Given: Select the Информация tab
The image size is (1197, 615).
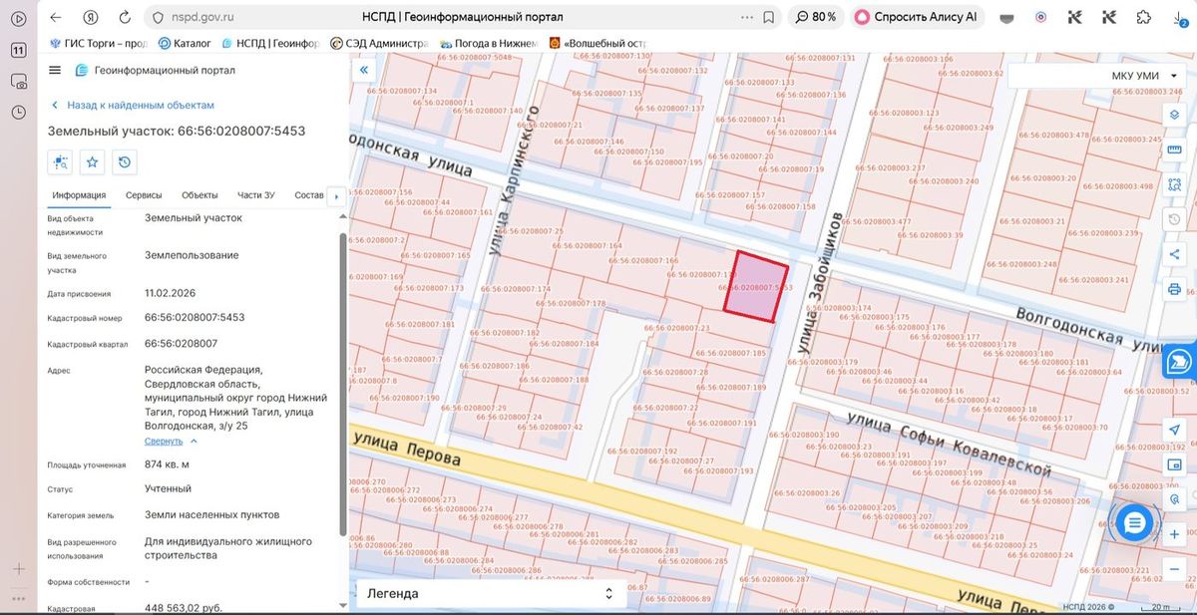Looking at the screenshot, I should (x=80, y=195).
